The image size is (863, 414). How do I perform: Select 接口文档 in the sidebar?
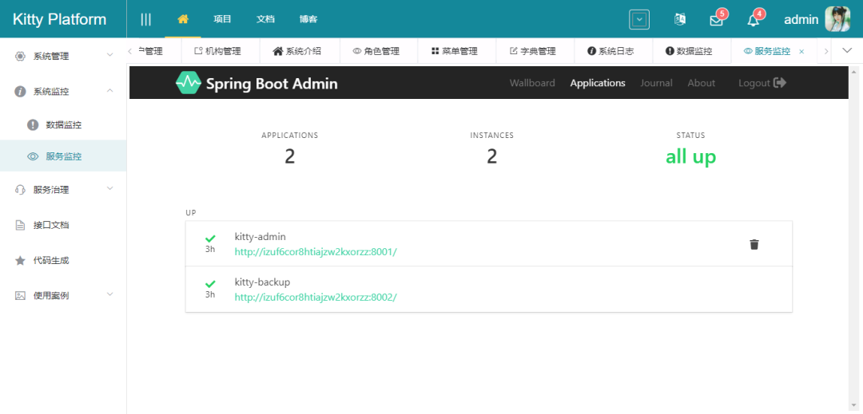coord(63,225)
